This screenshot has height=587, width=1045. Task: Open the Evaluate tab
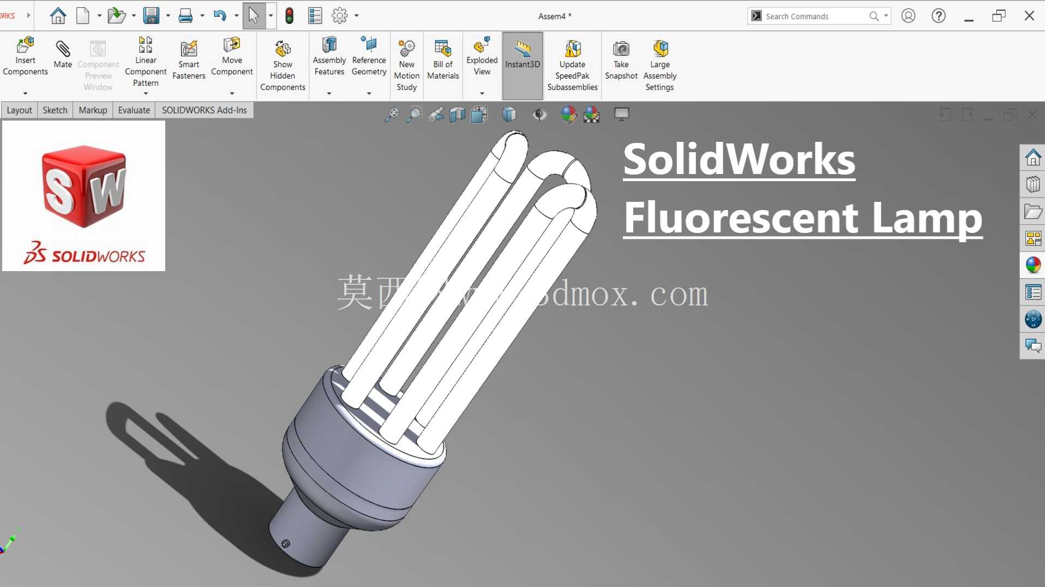click(134, 110)
